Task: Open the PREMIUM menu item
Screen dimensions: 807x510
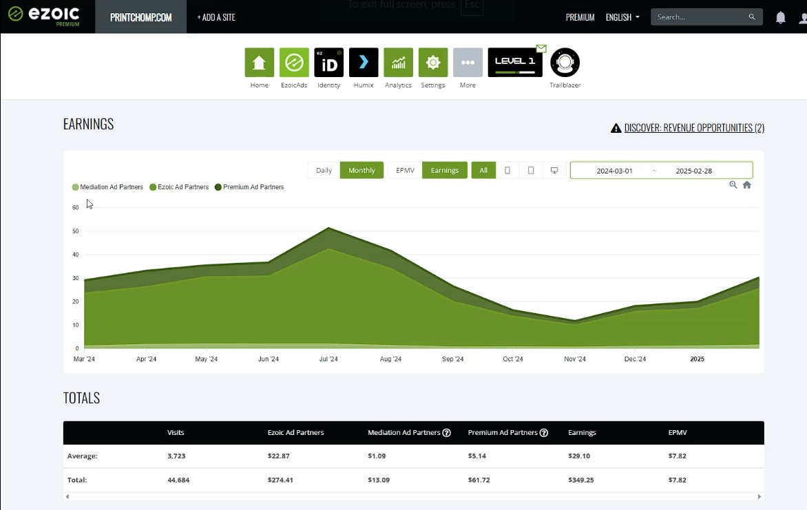Action: [580, 17]
